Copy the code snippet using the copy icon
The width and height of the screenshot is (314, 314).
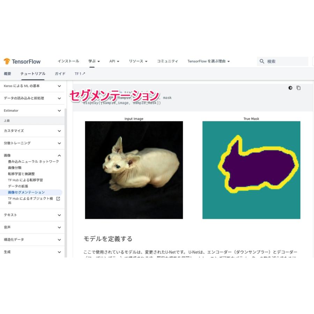[x=298, y=88]
